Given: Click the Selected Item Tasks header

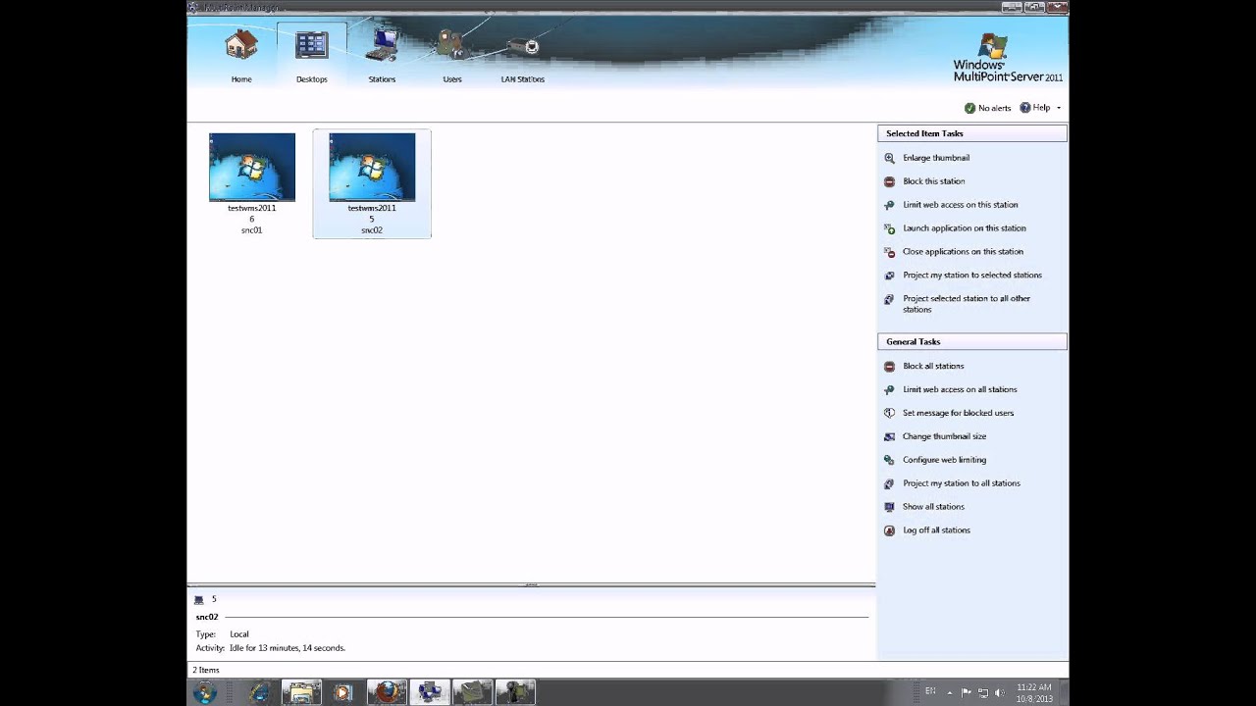Looking at the screenshot, I should (x=971, y=133).
